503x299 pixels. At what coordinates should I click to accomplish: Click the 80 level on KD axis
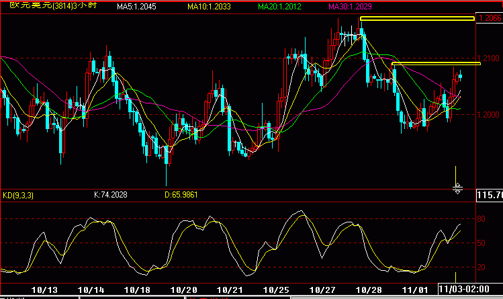(x=482, y=219)
